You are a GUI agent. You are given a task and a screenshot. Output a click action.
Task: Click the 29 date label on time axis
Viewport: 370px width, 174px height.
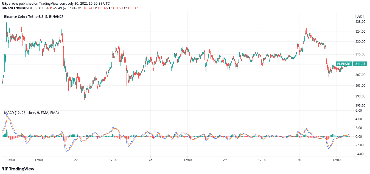point(225,160)
